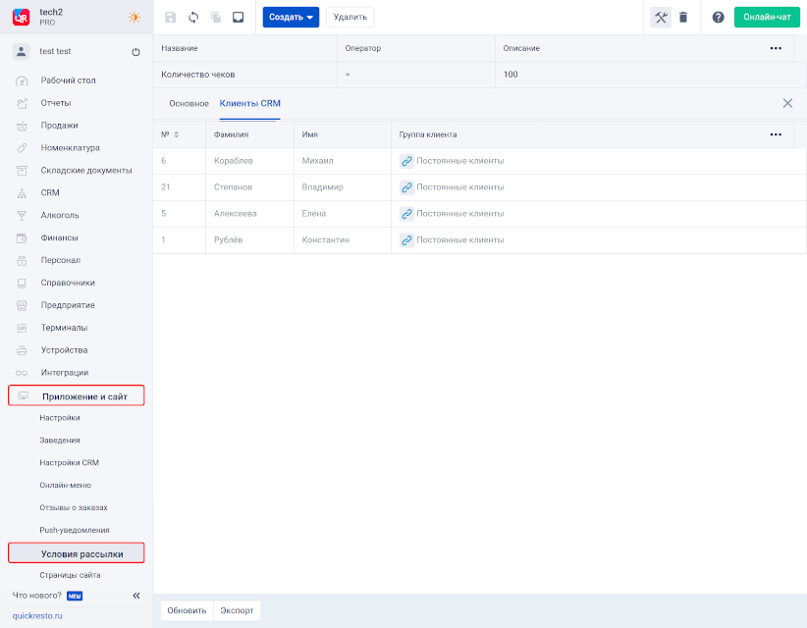Open the Заведения submenu item
Screen dimensions: 807x628
click(60, 441)
